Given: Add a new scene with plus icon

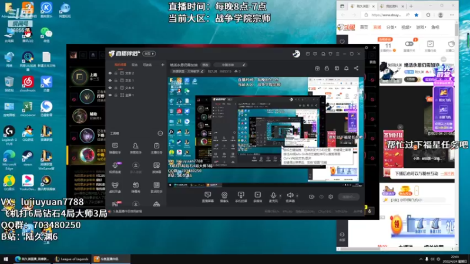Looking at the screenshot, I should [163, 65].
